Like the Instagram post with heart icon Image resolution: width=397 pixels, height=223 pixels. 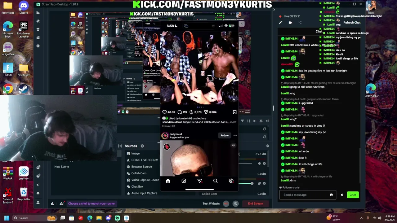(164, 112)
